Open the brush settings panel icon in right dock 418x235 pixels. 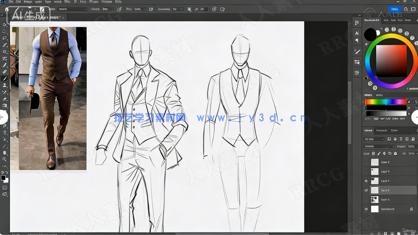pyautogui.click(x=357, y=51)
